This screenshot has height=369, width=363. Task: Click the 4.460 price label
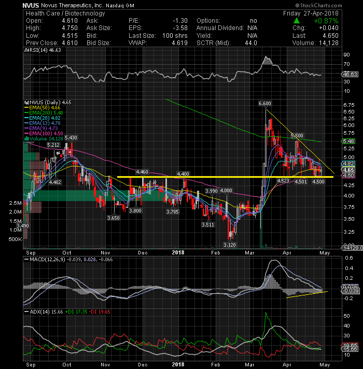tap(142, 172)
